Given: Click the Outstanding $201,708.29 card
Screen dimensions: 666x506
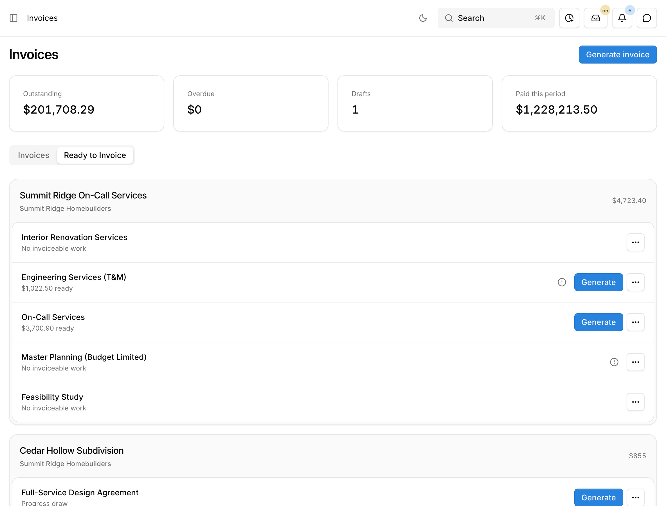Looking at the screenshot, I should 87,103.
